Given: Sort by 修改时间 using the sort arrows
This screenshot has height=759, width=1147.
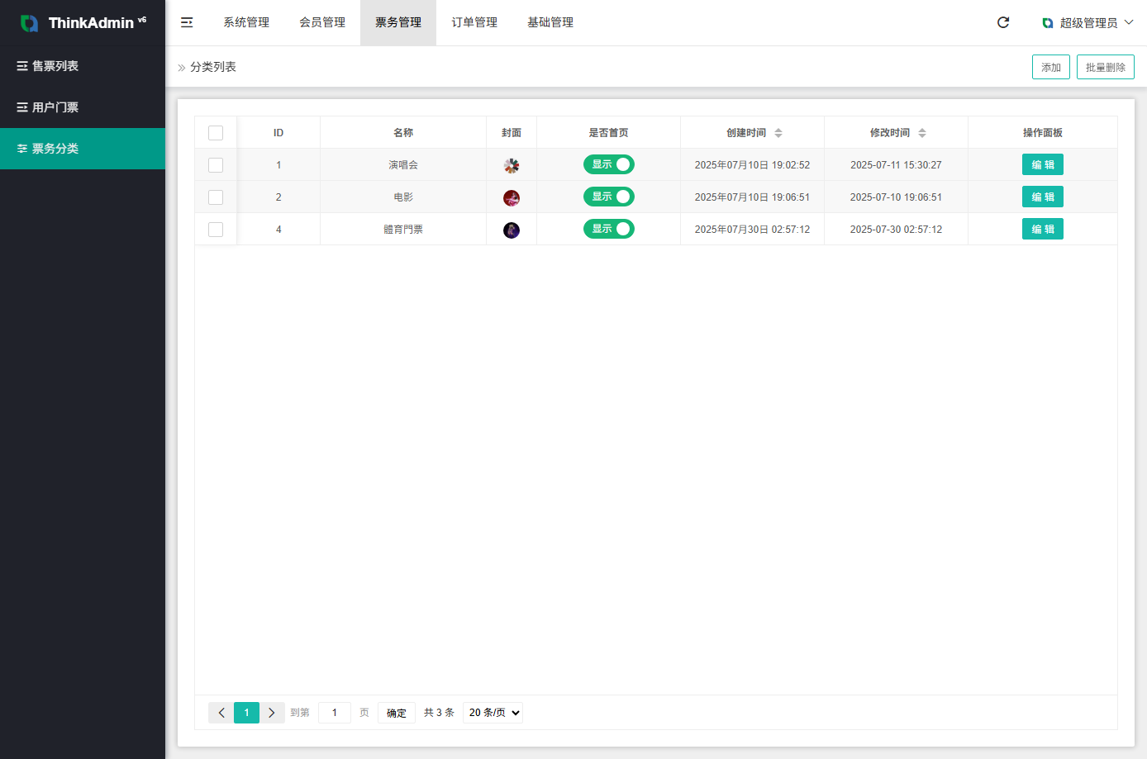Looking at the screenshot, I should click(922, 133).
